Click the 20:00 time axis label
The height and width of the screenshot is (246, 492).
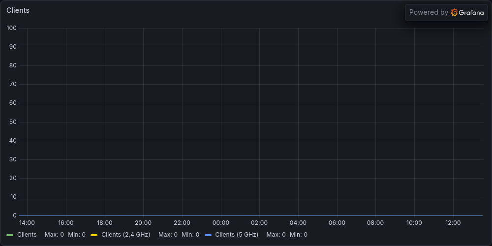[x=143, y=223]
